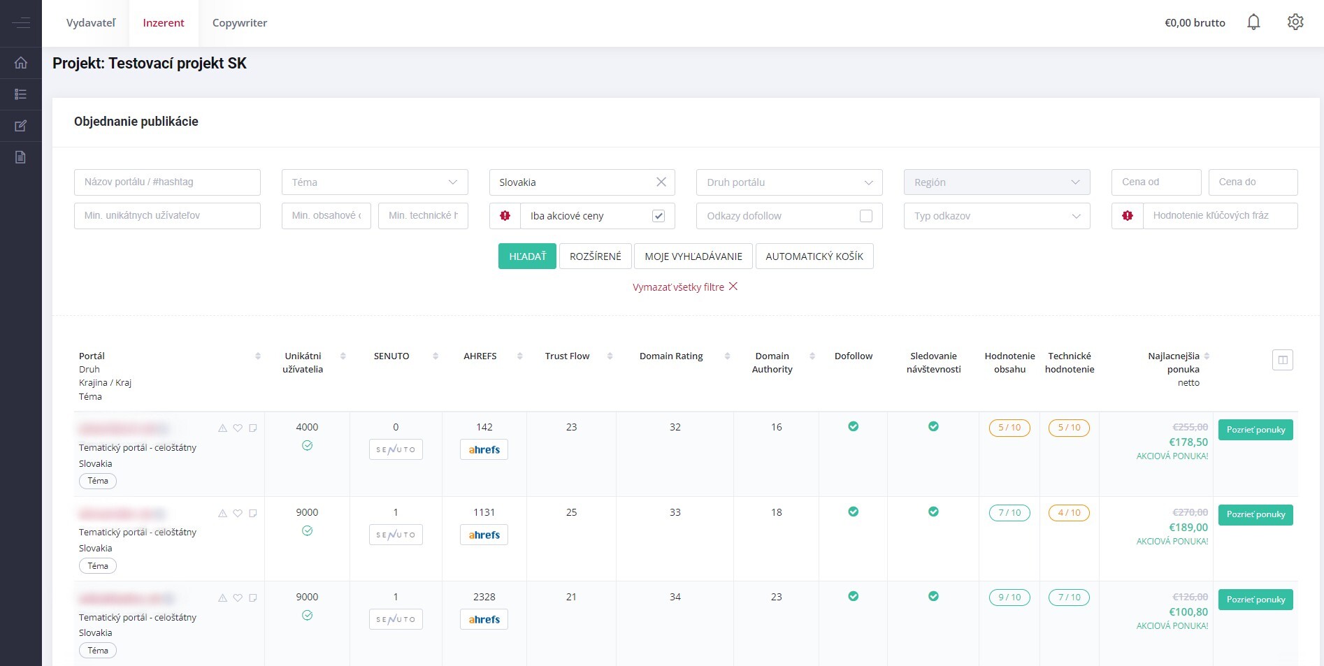The width and height of the screenshot is (1324, 666).
Task: View offers for the €178,50 portal
Action: [1255, 430]
